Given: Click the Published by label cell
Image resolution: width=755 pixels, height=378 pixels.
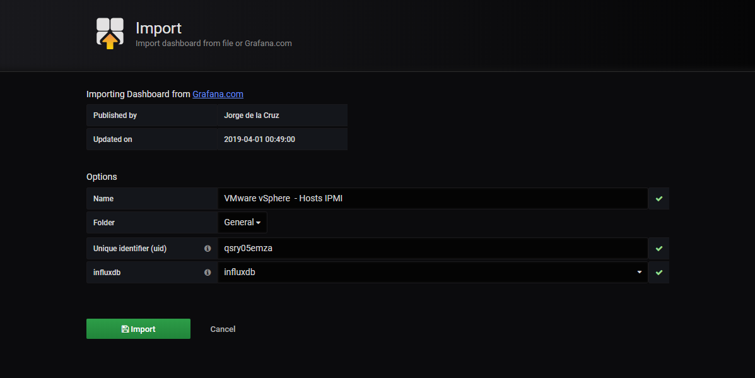Looking at the screenshot, I should click(151, 115).
